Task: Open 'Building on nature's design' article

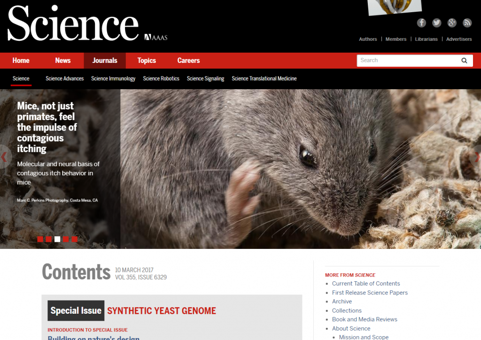Action: point(93,338)
